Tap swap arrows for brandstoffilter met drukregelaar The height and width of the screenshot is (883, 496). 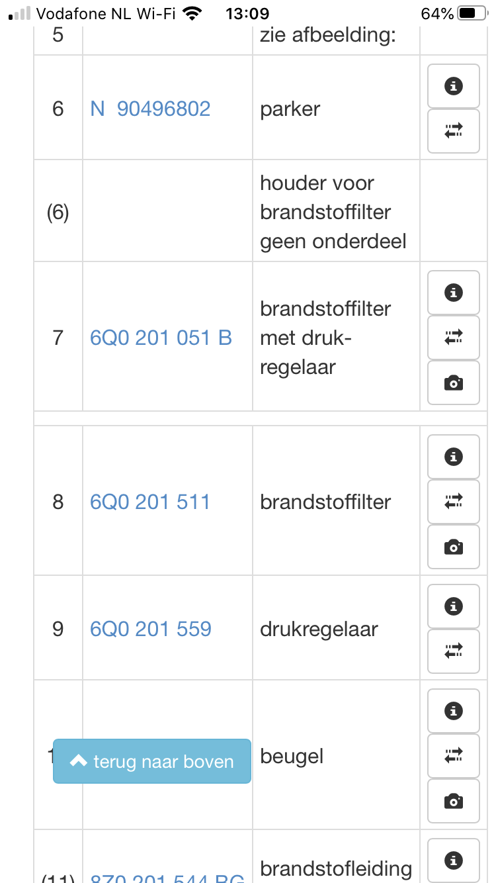454,338
